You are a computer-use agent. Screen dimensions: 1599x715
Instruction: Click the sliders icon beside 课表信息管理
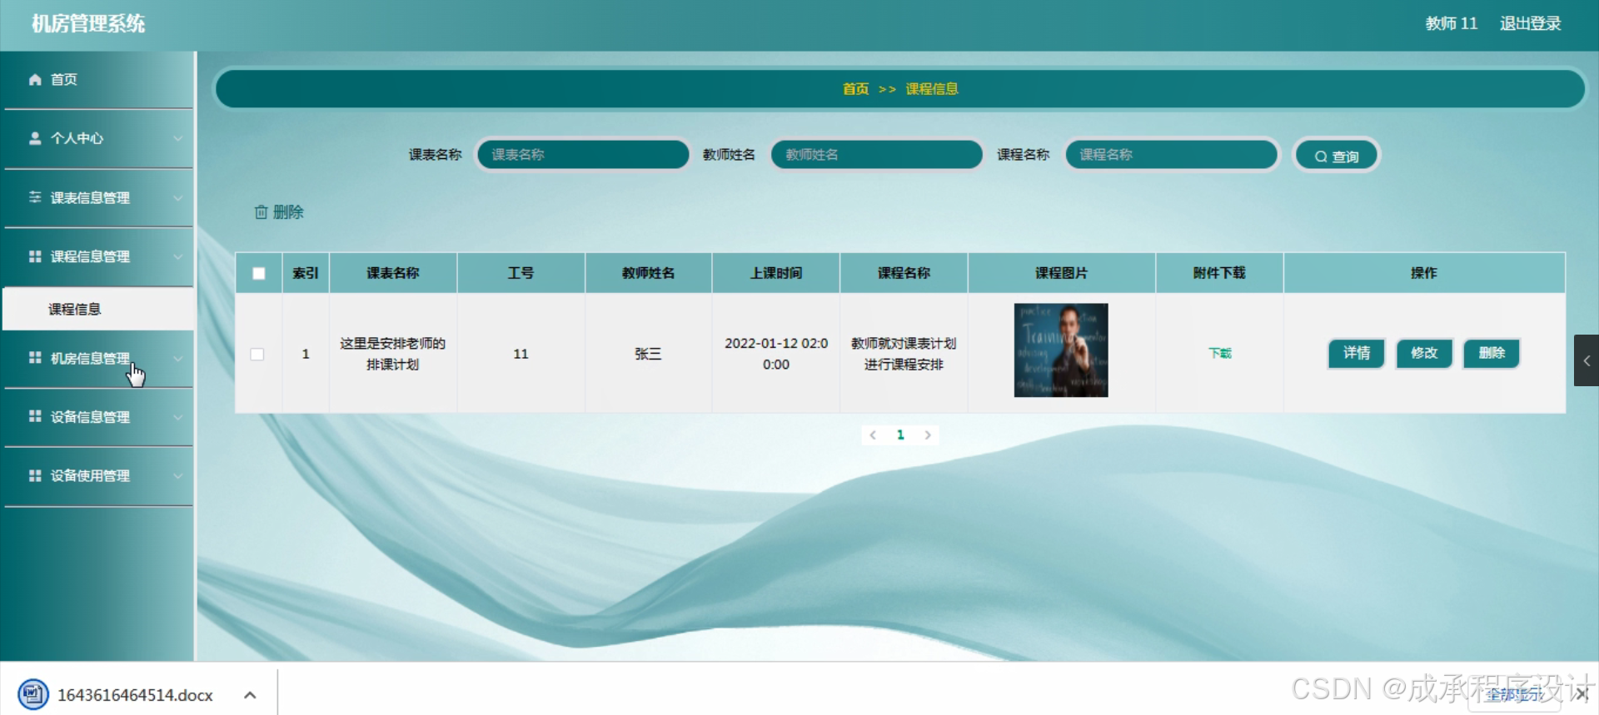pos(35,197)
